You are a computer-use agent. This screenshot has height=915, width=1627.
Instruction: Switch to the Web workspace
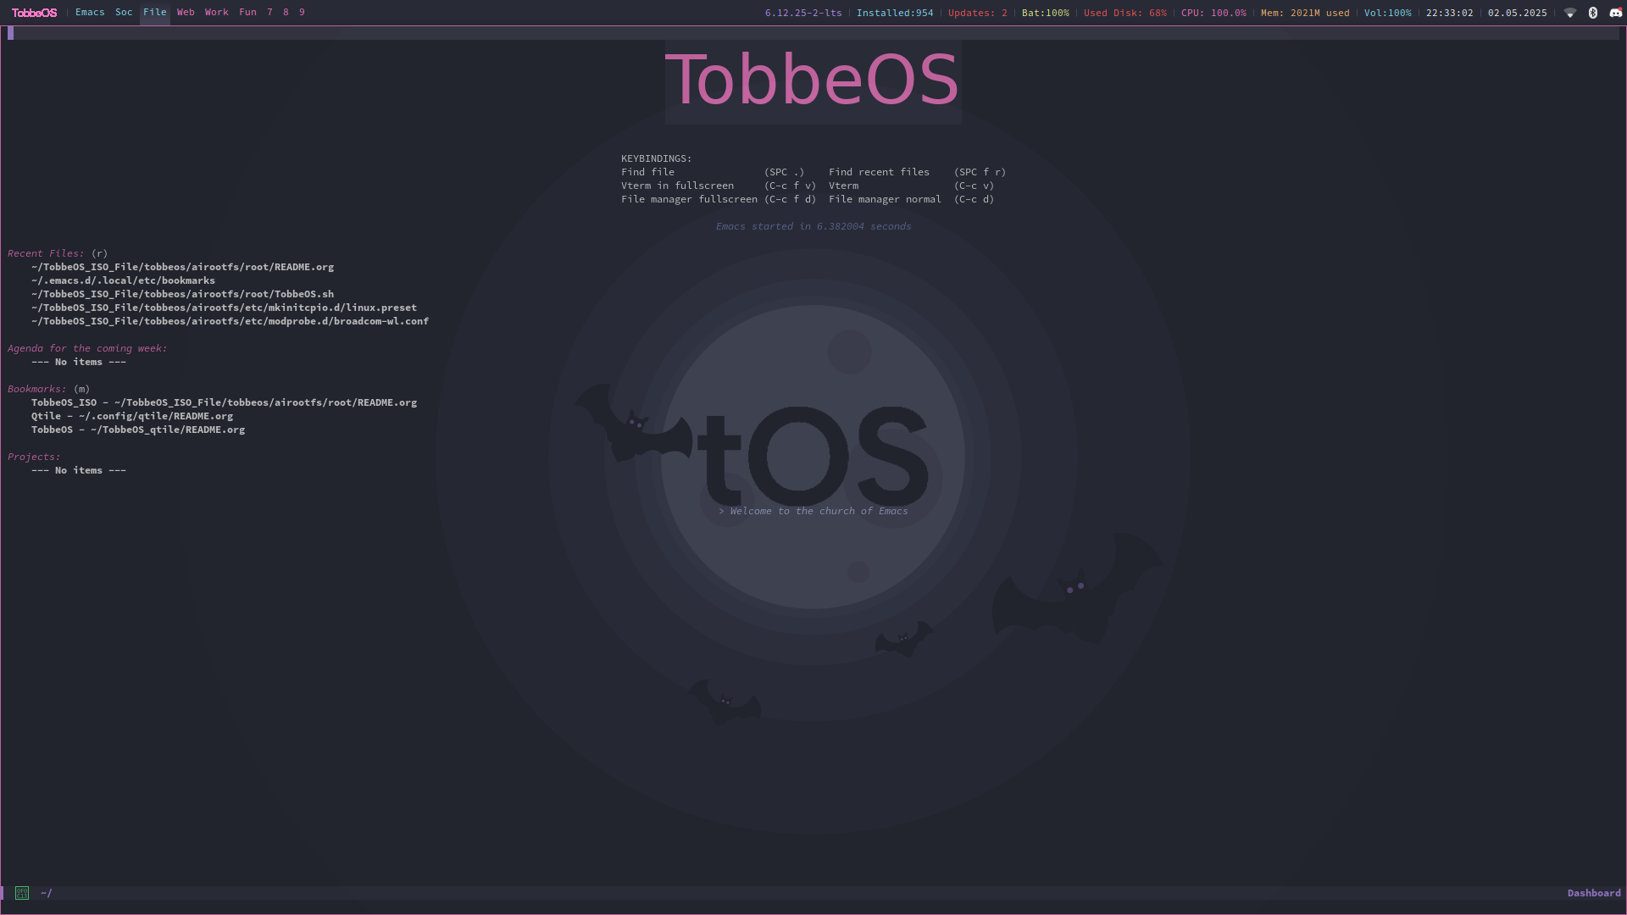186,13
